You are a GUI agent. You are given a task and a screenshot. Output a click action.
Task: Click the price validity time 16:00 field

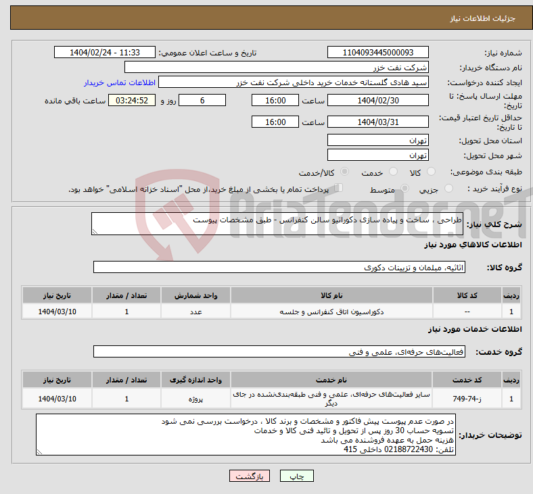point(275,122)
